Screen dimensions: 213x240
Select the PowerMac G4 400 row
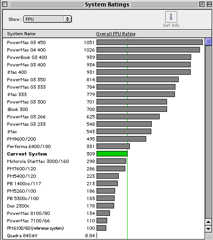pyautogui.click(x=103, y=50)
